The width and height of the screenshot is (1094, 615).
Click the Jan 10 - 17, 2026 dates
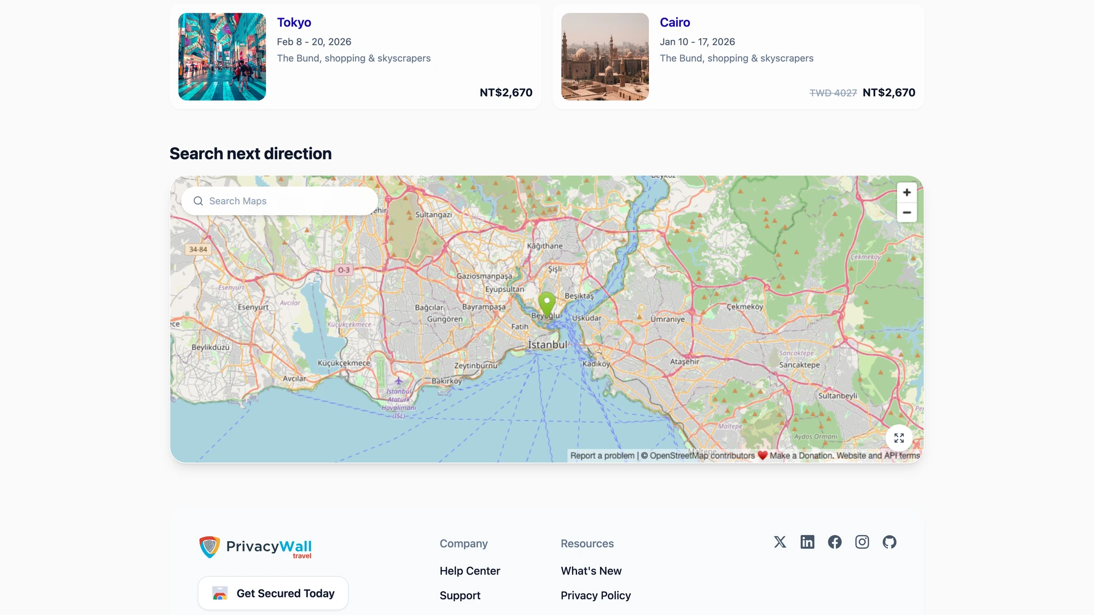(x=697, y=42)
